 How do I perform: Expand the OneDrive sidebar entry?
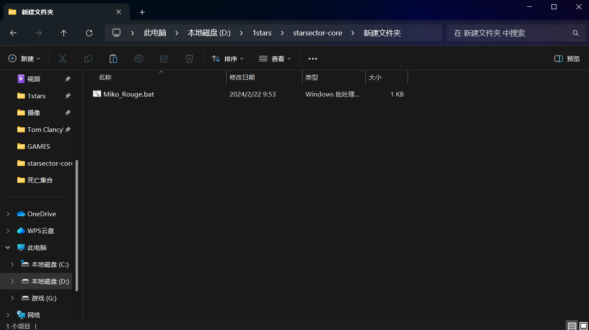pos(8,214)
